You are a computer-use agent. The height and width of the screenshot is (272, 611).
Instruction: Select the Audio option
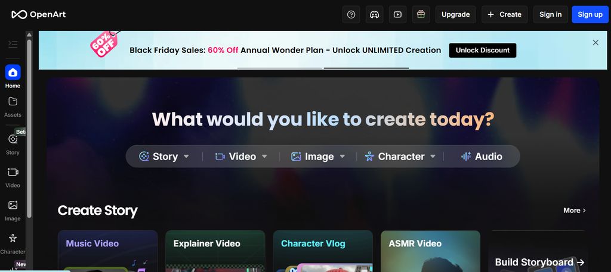pyautogui.click(x=482, y=156)
